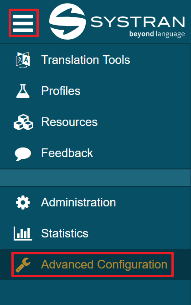The image size is (191, 305).
Task: Open the Administration menu label
Action: click(78, 202)
